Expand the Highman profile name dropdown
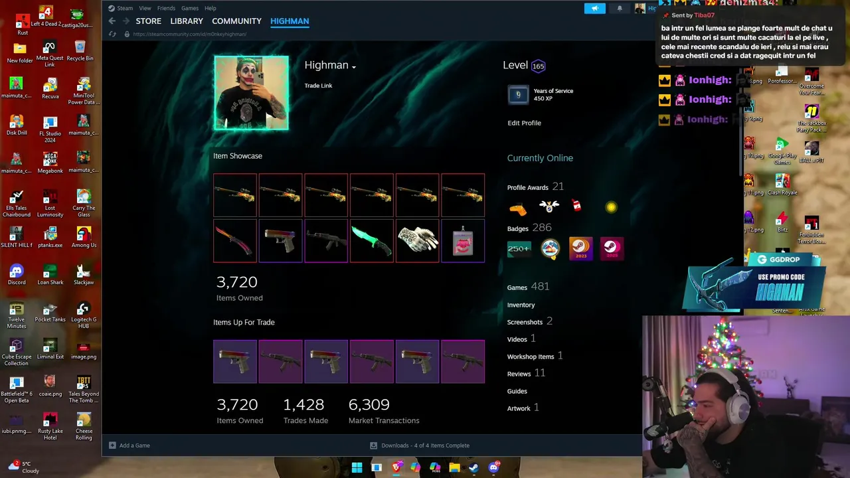The width and height of the screenshot is (850, 478). [354, 67]
